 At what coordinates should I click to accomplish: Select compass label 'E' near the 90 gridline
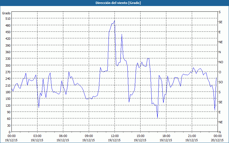[x=220, y=112]
